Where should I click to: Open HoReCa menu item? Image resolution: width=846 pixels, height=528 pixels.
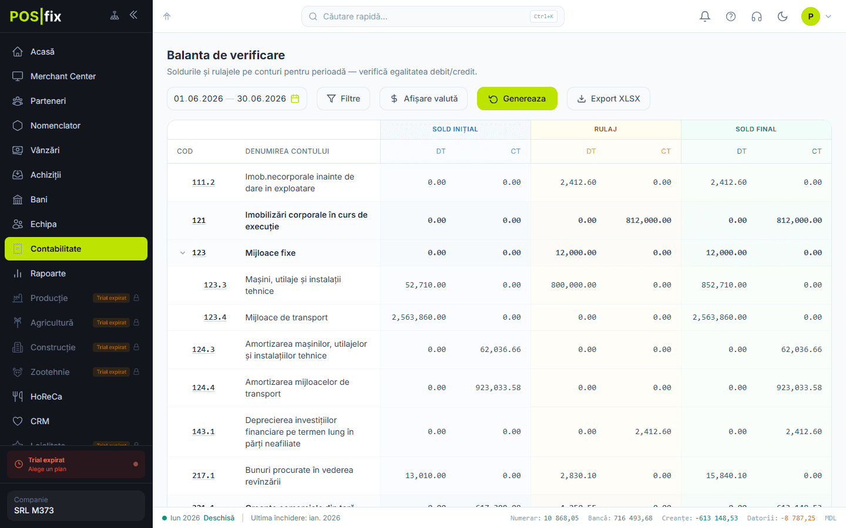(76, 397)
